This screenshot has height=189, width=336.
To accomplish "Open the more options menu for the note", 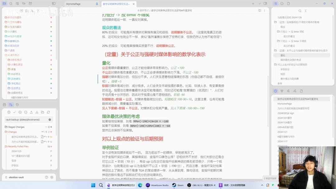I will click(265, 10).
